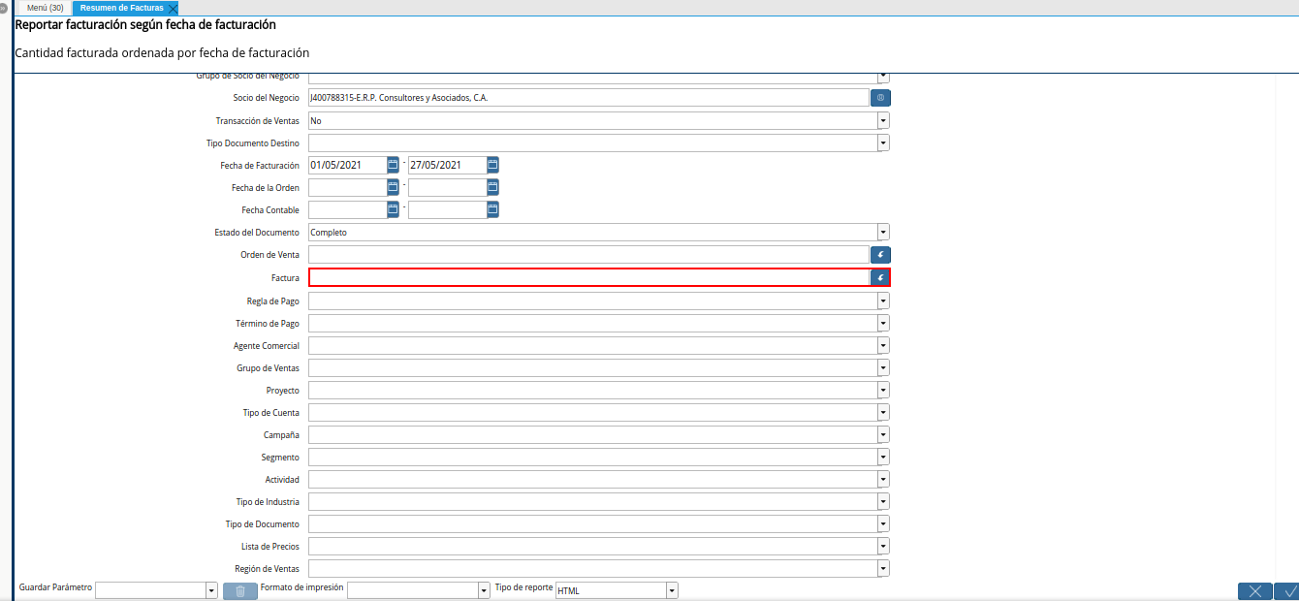Cancel the report with the X button
1299x601 pixels.
1254,590
